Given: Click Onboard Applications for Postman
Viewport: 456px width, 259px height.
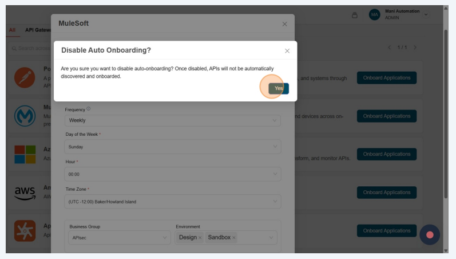Looking at the screenshot, I should tap(386, 78).
